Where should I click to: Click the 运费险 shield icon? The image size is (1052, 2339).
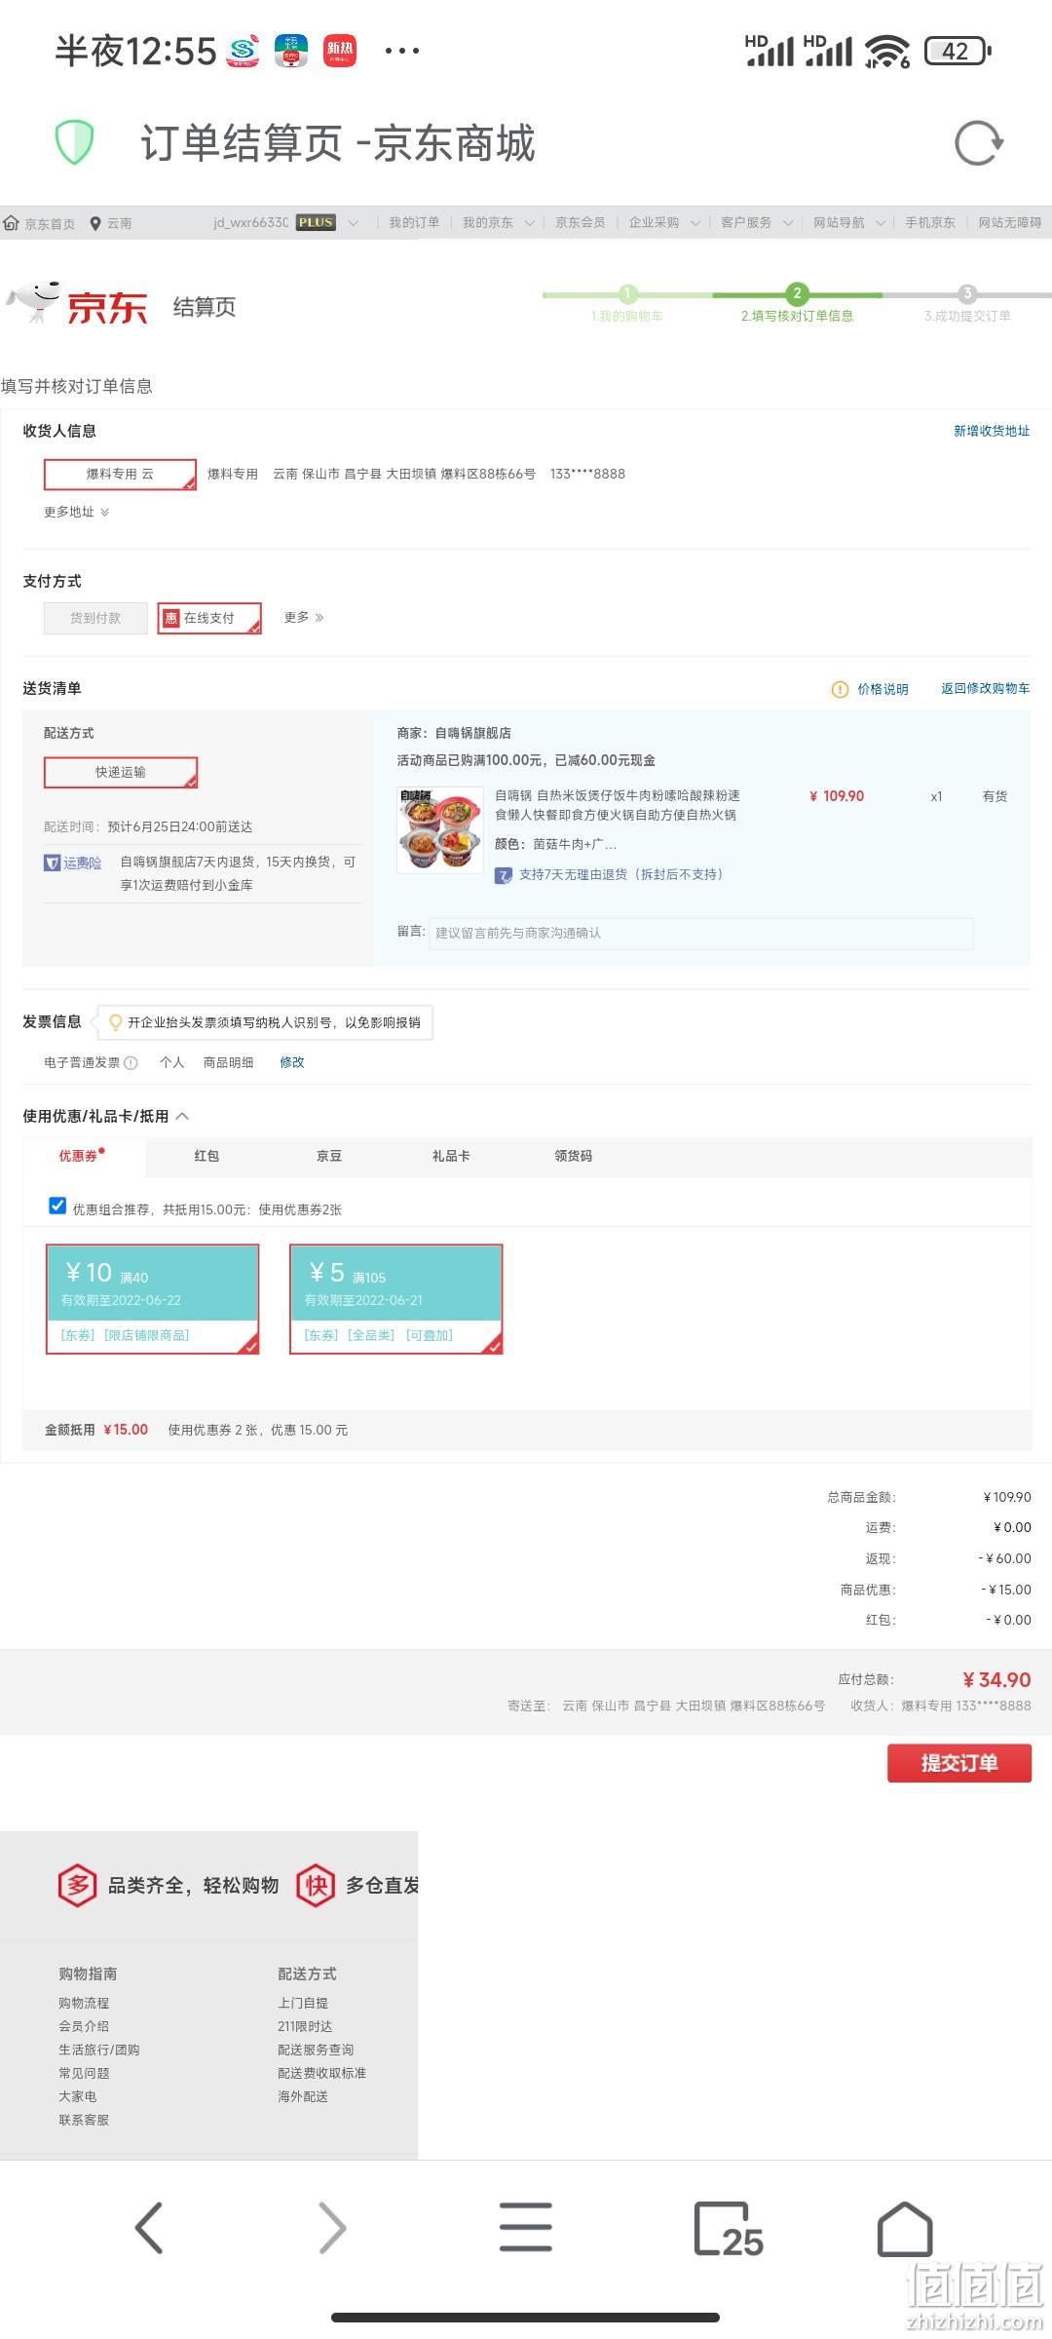53,863
